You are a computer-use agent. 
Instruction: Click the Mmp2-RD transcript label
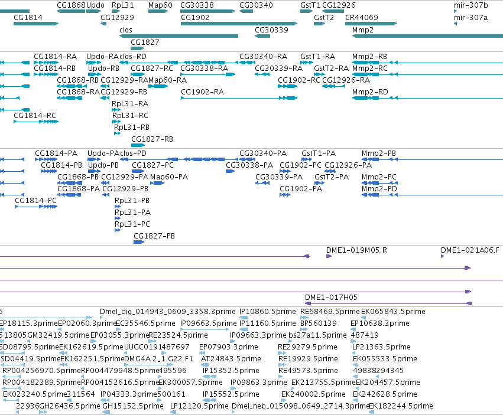pyautogui.click(x=370, y=92)
